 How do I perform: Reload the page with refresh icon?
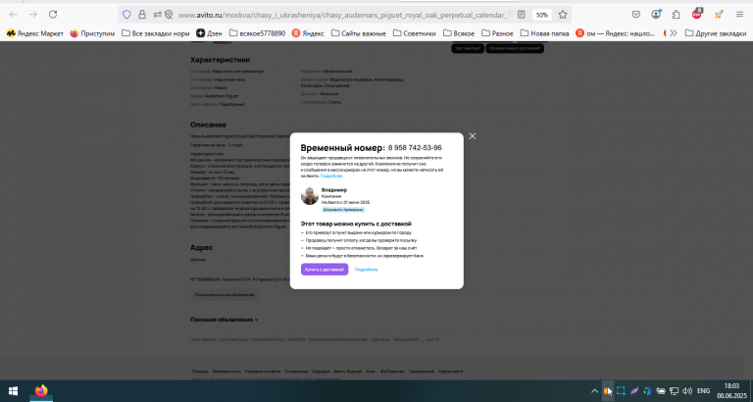point(53,15)
